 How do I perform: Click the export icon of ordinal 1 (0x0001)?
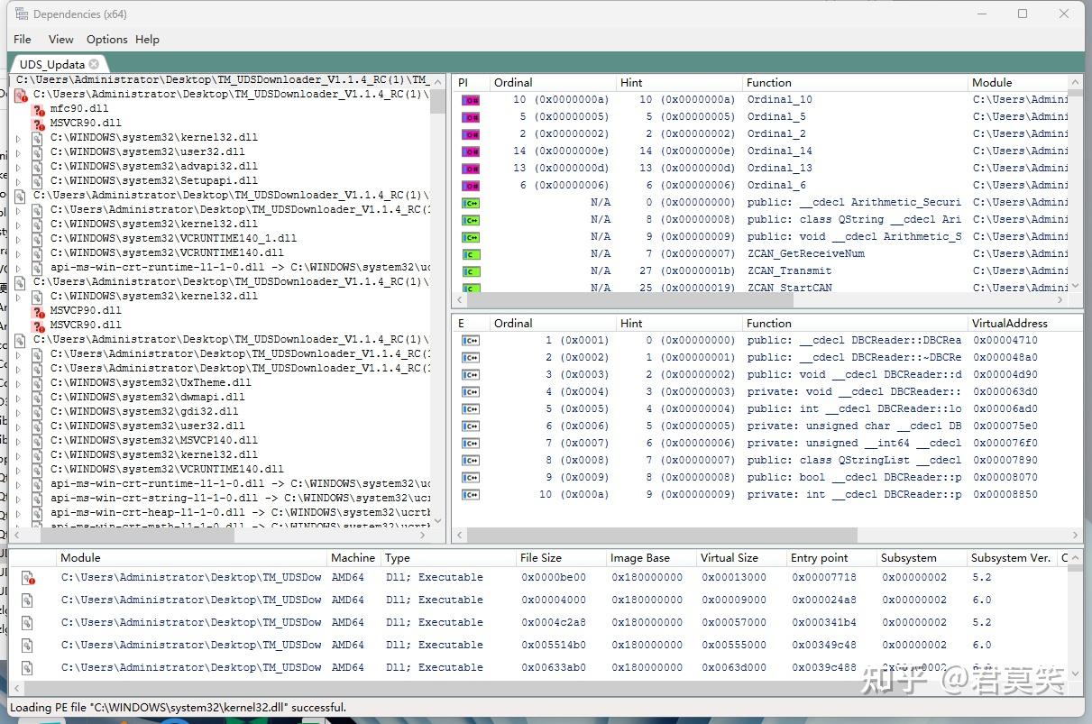(471, 341)
